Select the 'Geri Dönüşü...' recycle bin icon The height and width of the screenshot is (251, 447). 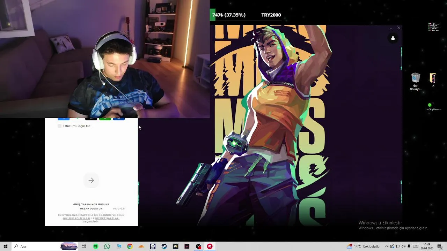click(416, 82)
